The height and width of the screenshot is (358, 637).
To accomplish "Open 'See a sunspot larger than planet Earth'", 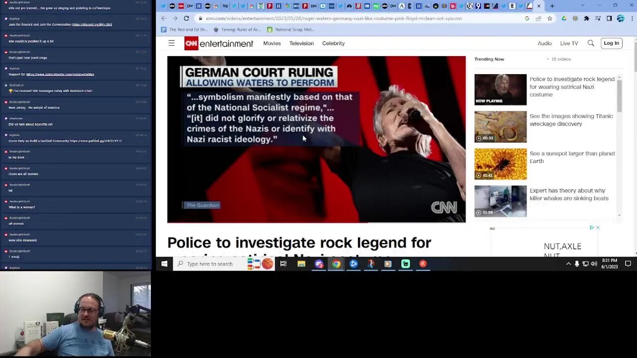I will pyautogui.click(x=572, y=157).
